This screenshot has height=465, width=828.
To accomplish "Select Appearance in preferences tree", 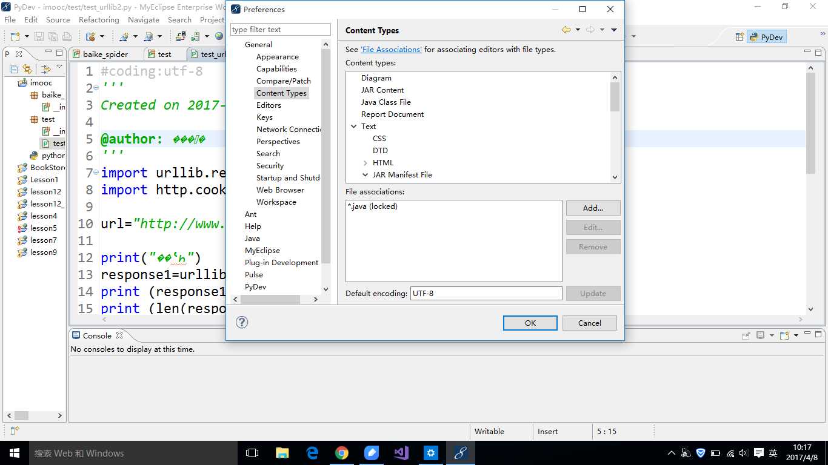I will pyautogui.click(x=277, y=57).
